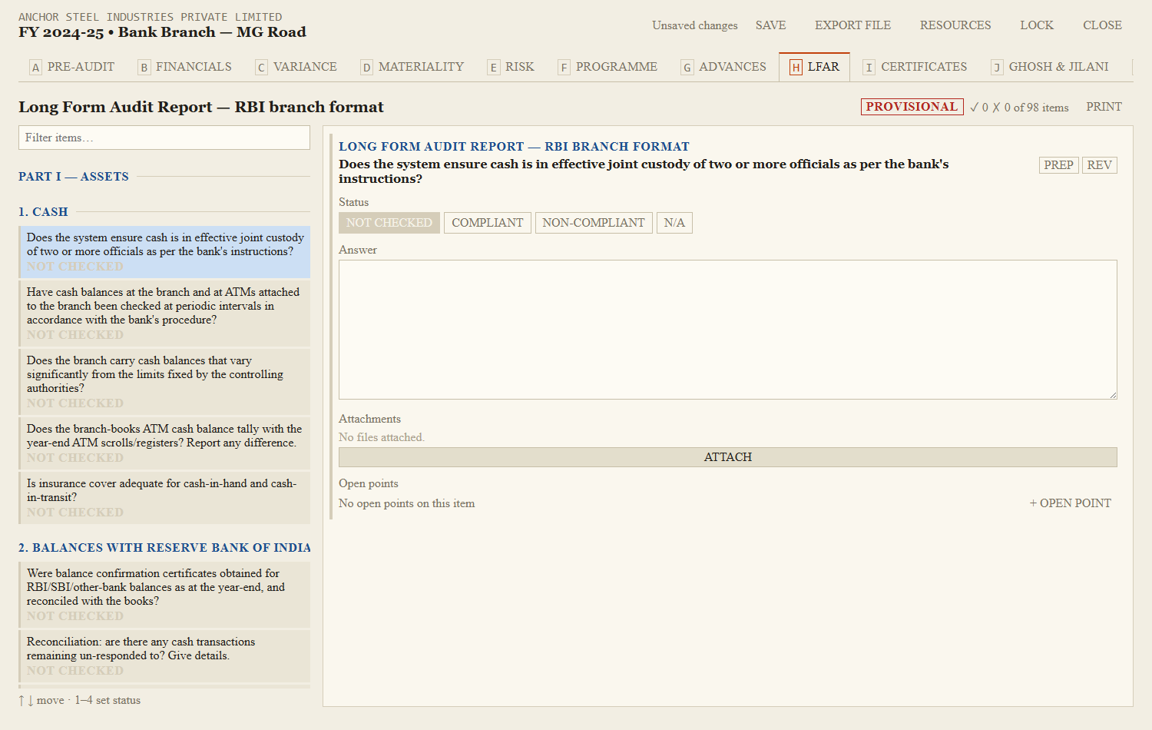Viewport: 1152px width, 730px height.
Task: Set status to COMPLIANT
Action: pos(487,223)
